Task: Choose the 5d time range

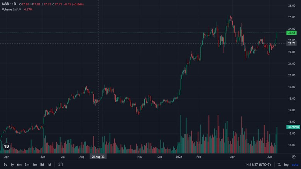Action: (x=42, y=165)
